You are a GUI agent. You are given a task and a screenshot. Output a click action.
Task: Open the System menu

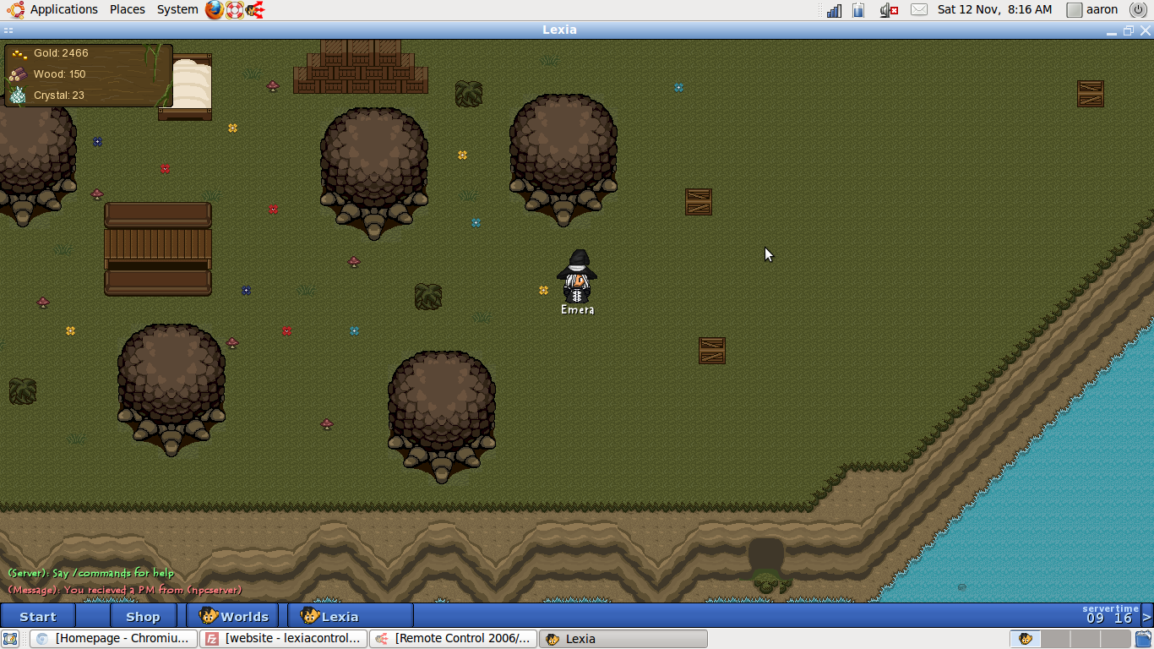pyautogui.click(x=177, y=10)
